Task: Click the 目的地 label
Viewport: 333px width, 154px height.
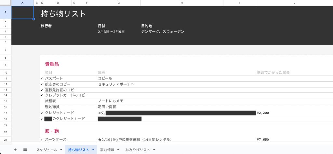Action: point(147,26)
